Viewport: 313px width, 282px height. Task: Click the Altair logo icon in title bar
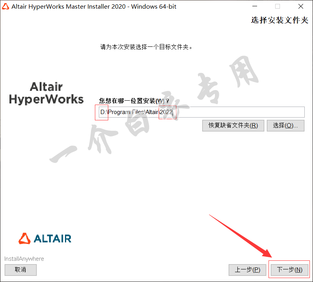pos(6,6)
